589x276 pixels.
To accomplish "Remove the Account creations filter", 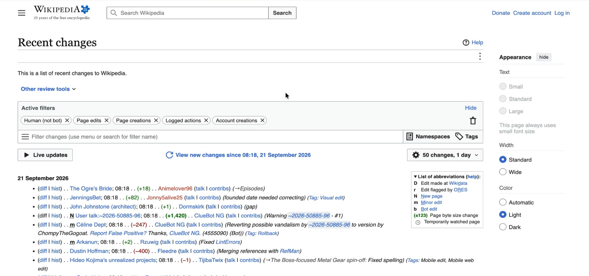I will click(262, 120).
